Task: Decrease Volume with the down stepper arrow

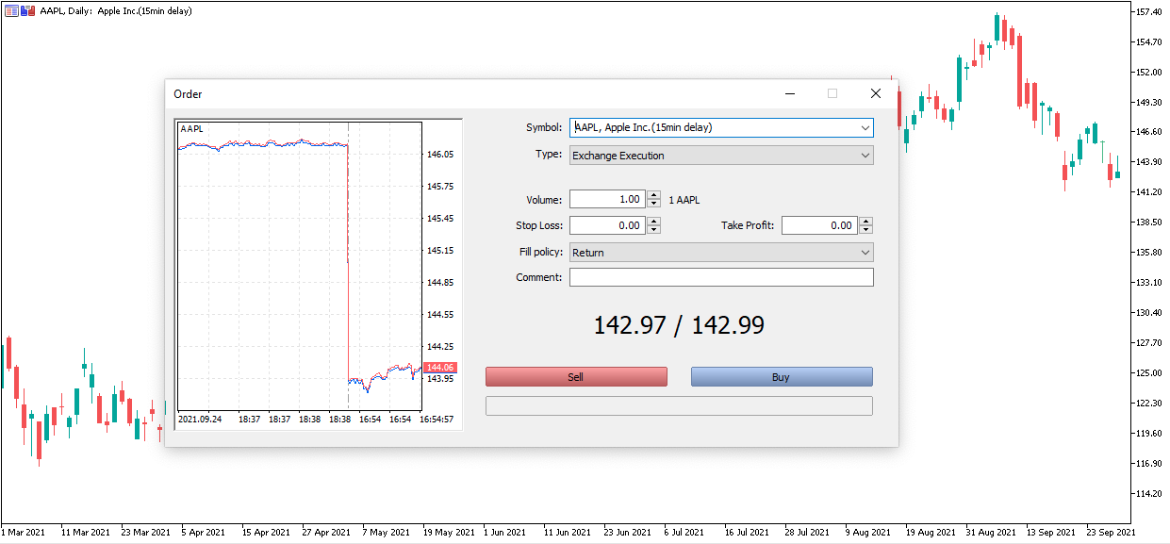Action: (654, 204)
